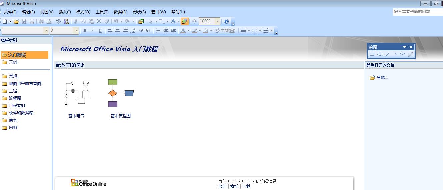Open the 100% zoom dropdown

218,21
